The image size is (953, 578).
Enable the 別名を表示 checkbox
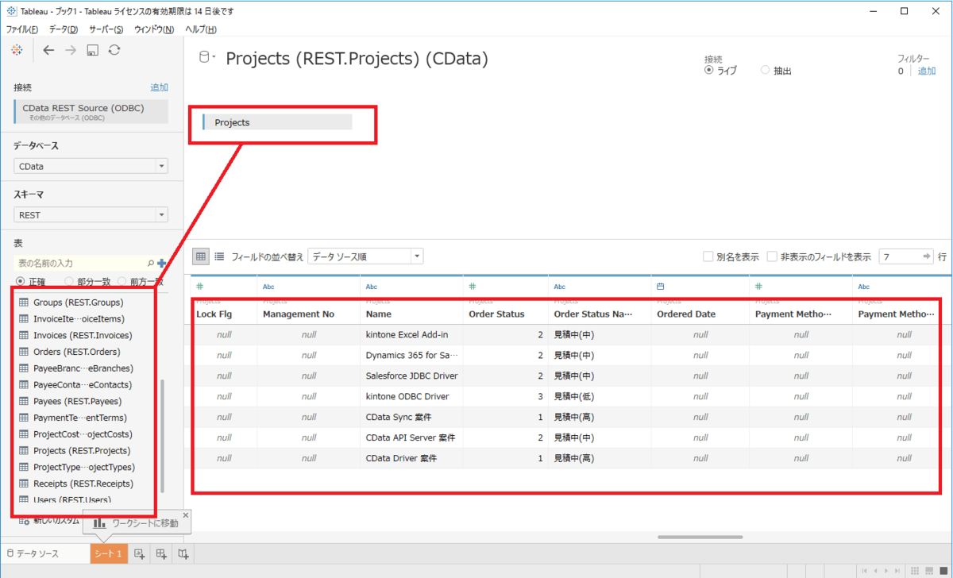point(708,256)
